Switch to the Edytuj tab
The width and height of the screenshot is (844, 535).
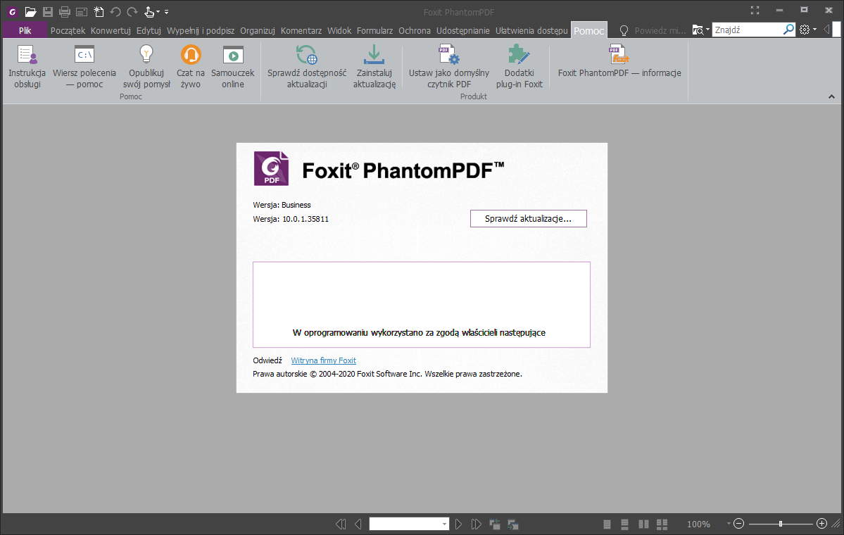pyautogui.click(x=149, y=31)
